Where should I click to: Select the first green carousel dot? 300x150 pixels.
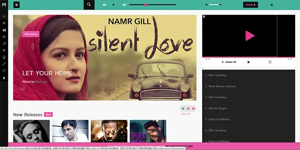(x=183, y=108)
